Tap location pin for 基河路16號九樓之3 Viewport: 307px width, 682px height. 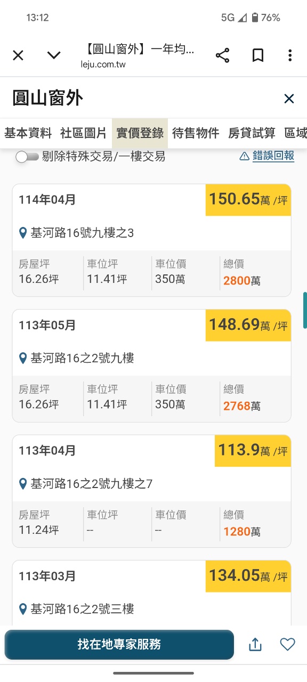(x=23, y=233)
